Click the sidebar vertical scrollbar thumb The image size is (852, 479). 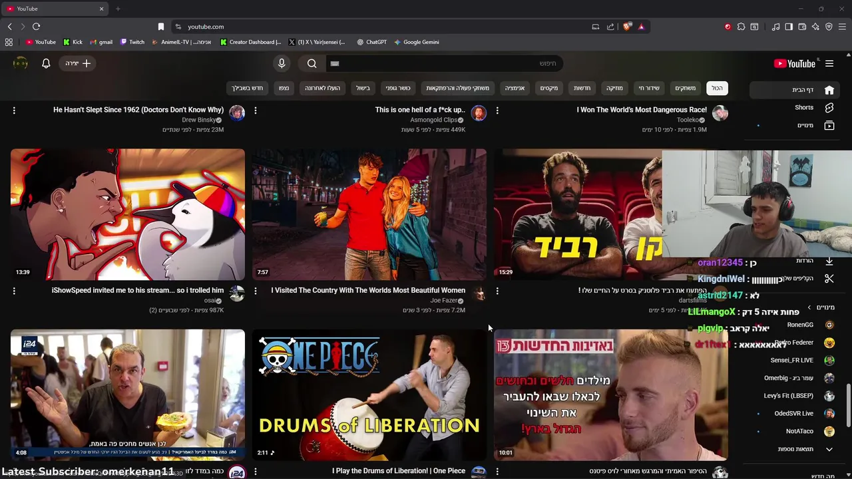coord(848,406)
